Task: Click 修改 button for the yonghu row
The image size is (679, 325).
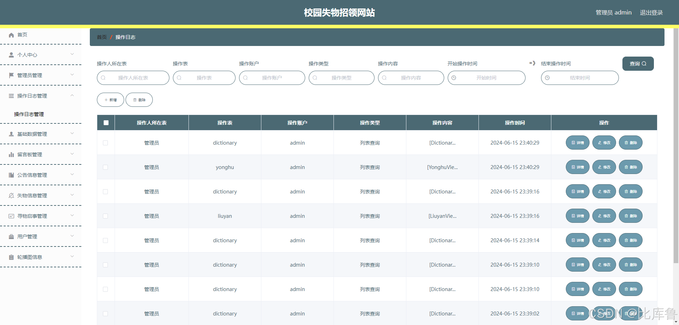Action: pyautogui.click(x=604, y=167)
